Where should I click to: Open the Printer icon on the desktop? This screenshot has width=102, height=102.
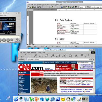9,98
